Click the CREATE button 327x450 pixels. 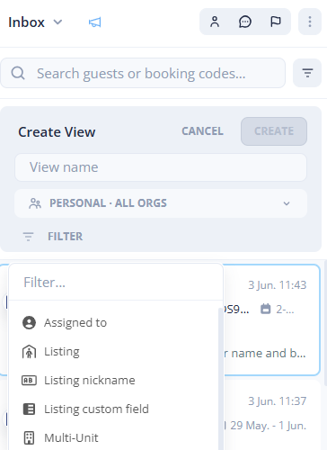point(274,131)
